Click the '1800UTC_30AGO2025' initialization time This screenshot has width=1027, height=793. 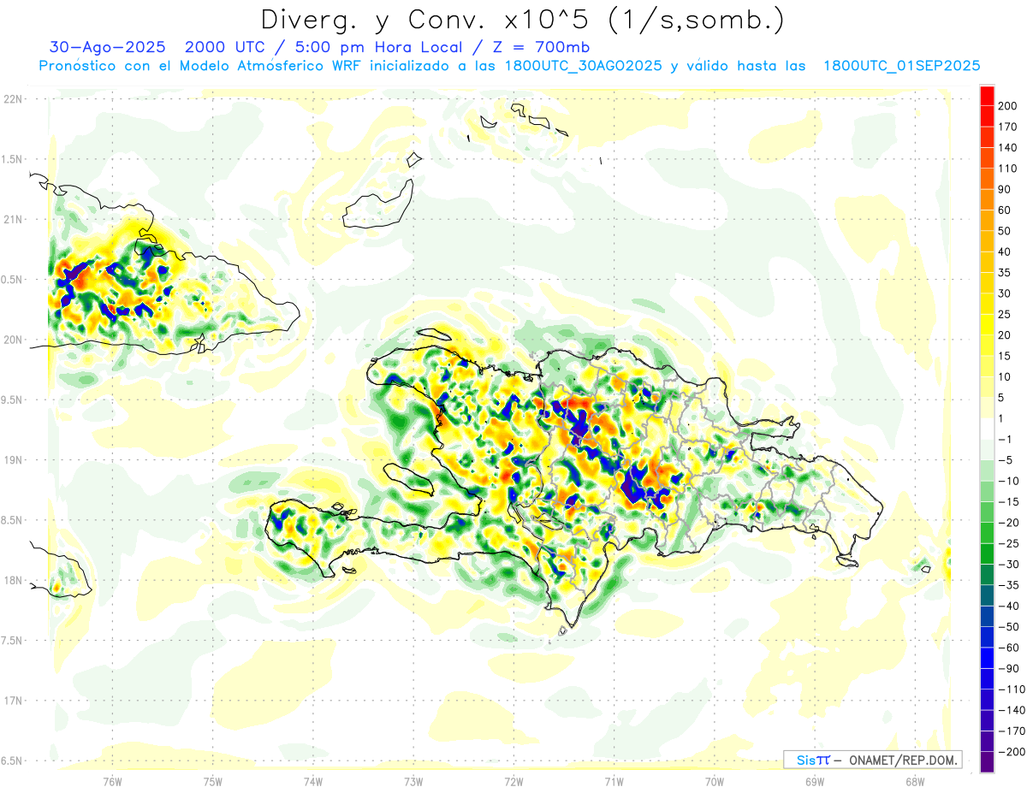click(x=584, y=66)
